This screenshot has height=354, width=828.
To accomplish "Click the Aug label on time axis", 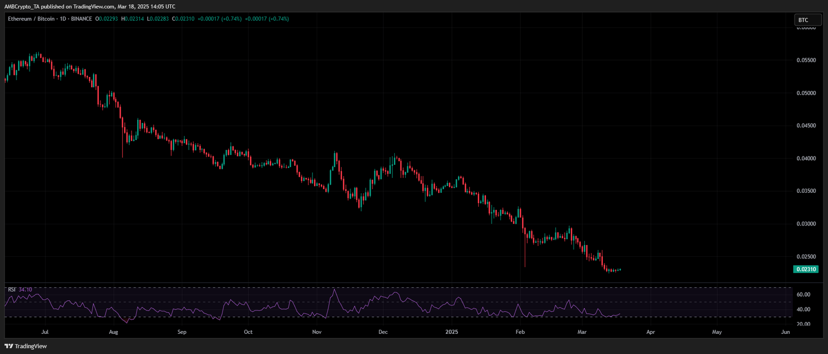I will (113, 332).
